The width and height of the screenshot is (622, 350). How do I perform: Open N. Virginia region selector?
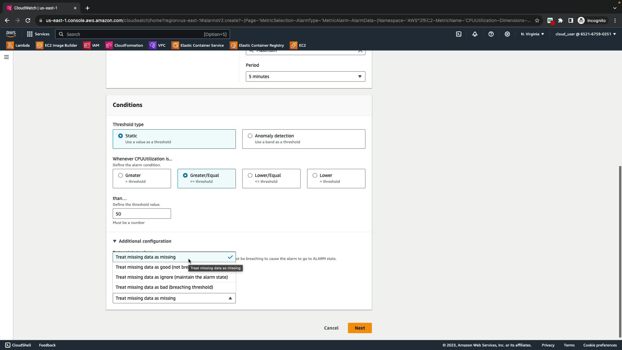tap(532, 34)
